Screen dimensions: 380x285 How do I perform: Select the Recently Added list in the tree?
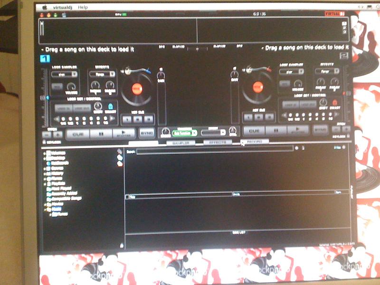point(62,194)
